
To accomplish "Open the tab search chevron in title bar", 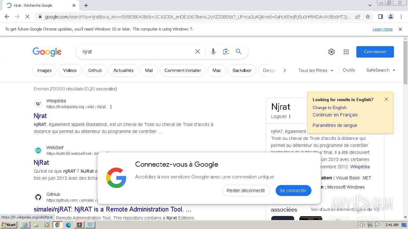I will pyautogui.click(x=370, y=5).
